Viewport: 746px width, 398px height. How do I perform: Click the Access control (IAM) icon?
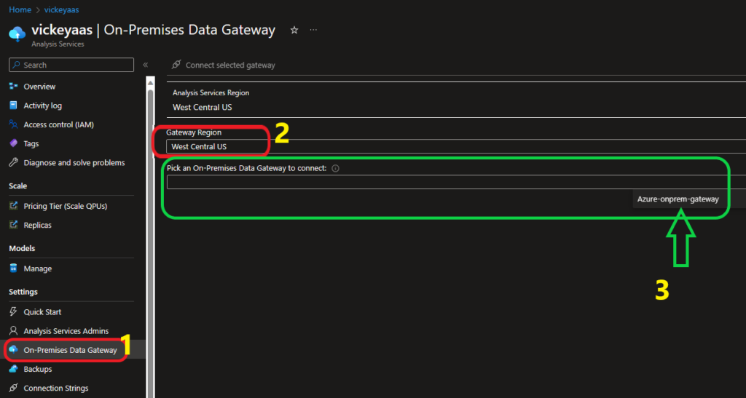tap(13, 124)
